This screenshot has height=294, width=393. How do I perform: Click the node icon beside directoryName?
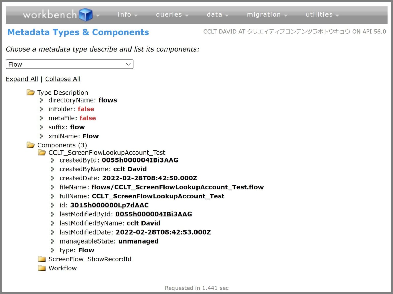tap(41, 100)
